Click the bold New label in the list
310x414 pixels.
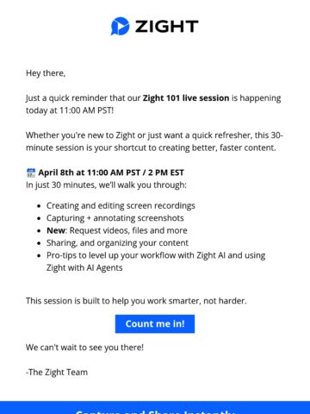56,230
